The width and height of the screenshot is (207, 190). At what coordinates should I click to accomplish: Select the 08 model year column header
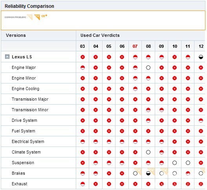[x=148, y=46]
